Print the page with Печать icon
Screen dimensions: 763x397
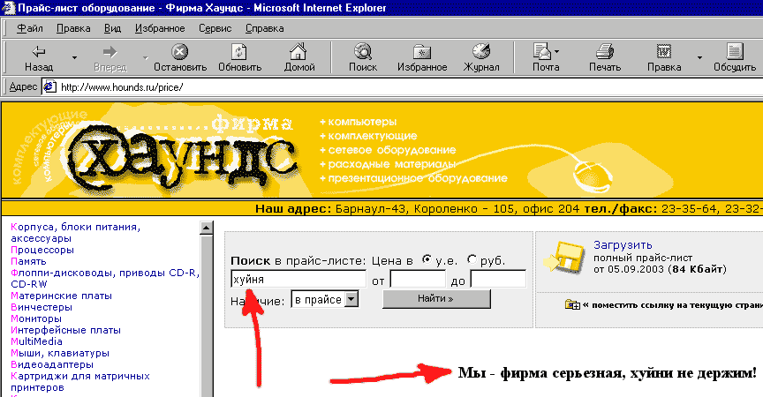tap(605, 51)
